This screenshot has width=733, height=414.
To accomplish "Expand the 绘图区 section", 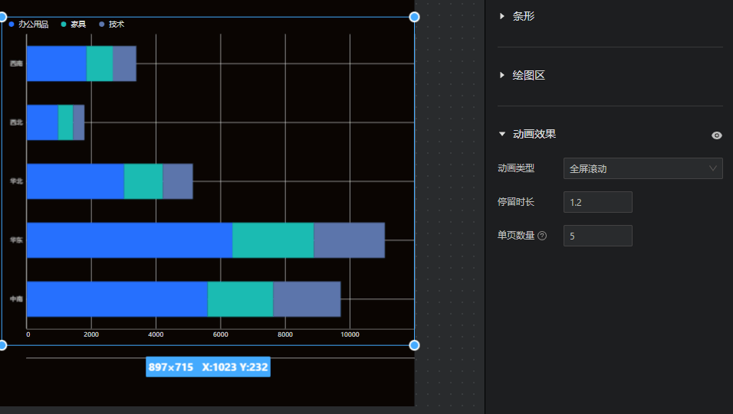I will coord(528,75).
